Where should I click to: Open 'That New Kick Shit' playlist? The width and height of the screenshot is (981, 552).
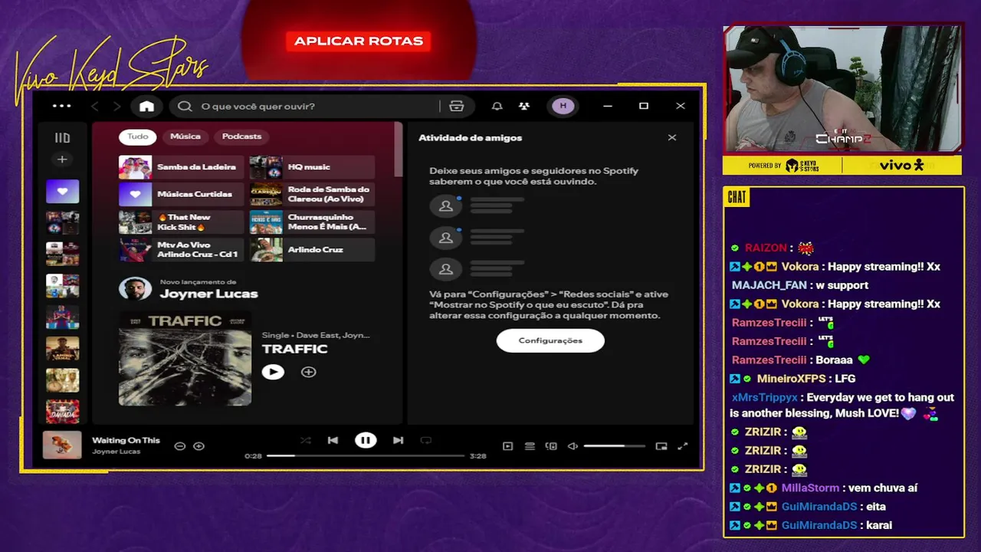181,222
